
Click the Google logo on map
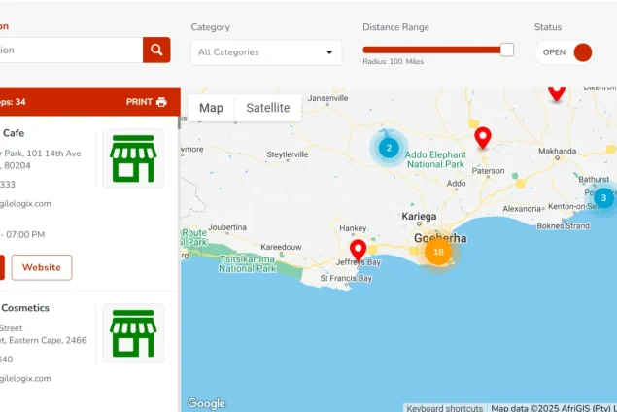pyautogui.click(x=206, y=403)
